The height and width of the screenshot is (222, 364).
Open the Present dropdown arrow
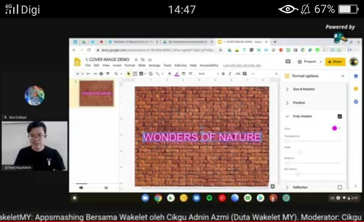click(321, 62)
